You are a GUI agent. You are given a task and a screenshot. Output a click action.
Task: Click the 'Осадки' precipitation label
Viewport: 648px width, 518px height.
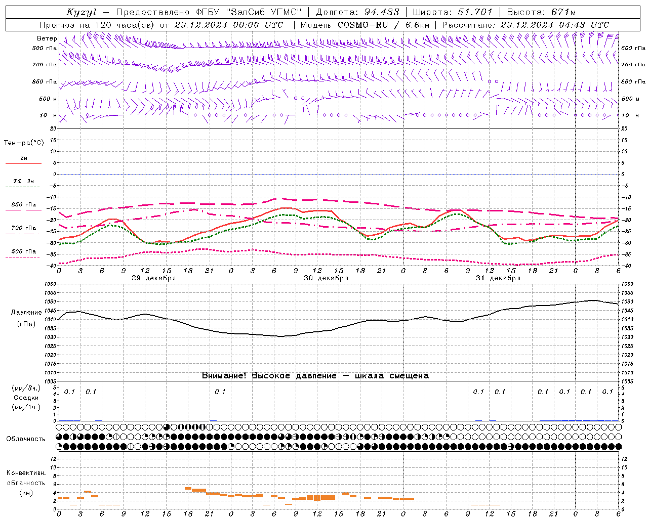pyautogui.click(x=26, y=398)
